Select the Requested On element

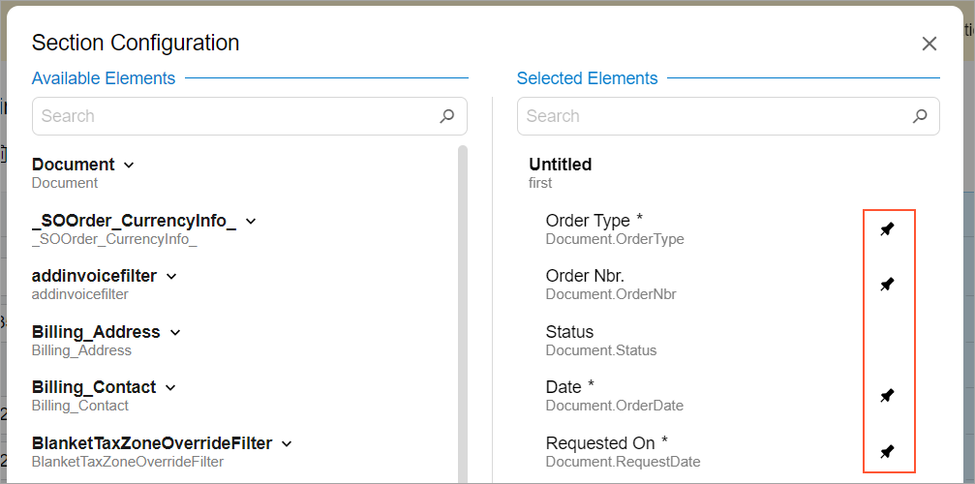tap(623, 451)
